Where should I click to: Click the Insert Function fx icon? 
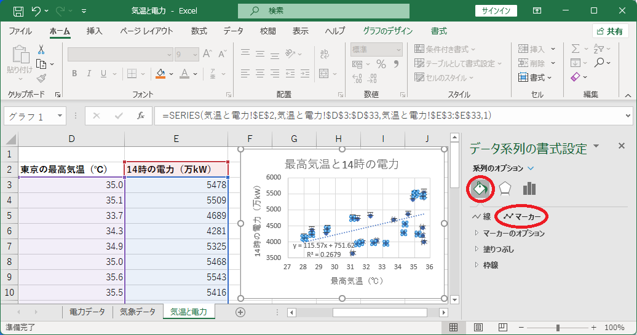point(141,116)
